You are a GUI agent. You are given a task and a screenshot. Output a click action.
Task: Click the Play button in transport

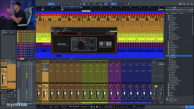(94, 107)
